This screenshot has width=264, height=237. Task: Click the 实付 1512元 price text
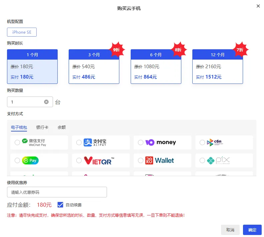coord(209,77)
